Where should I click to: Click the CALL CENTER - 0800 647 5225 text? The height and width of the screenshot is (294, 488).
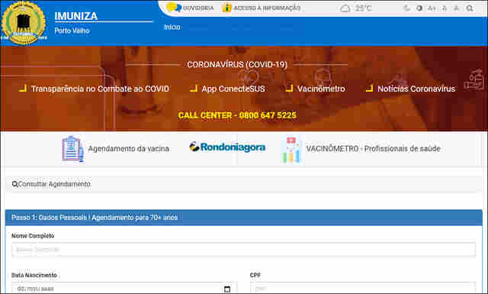(237, 115)
